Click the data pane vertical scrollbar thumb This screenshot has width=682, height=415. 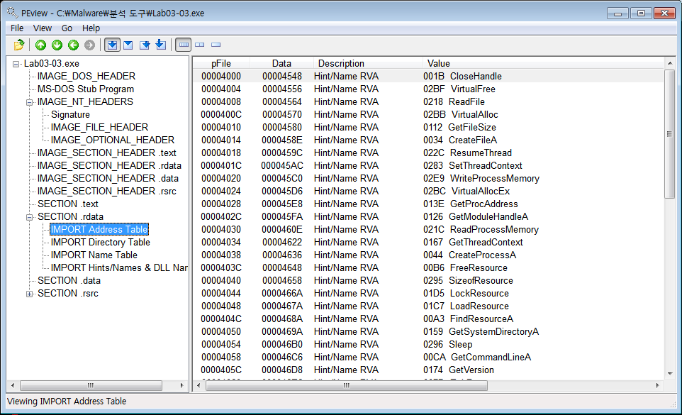coord(670,134)
